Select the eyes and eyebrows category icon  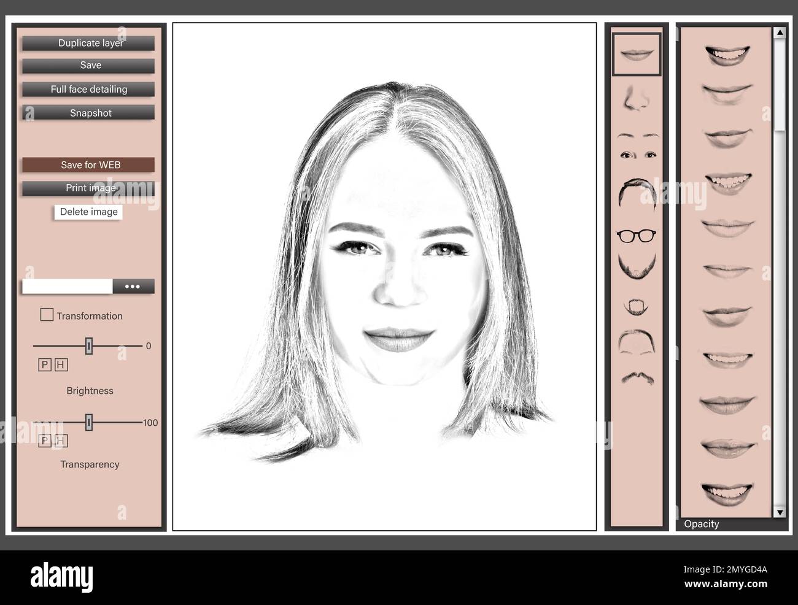click(x=637, y=146)
